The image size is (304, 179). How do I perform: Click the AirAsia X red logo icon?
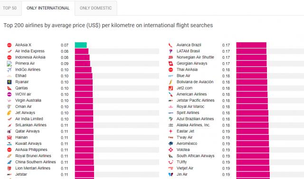click(9, 45)
